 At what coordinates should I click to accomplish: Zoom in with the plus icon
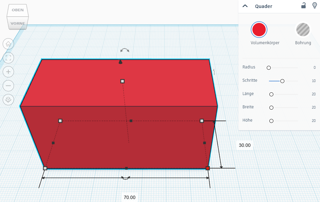(x=8, y=72)
